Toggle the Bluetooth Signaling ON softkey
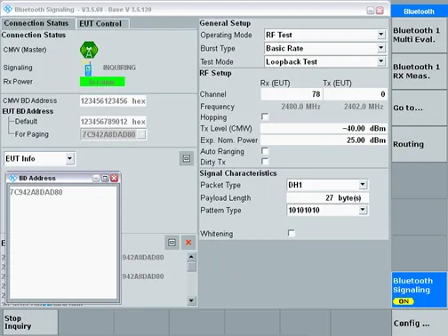The width and height of the screenshot is (448, 336). pyautogui.click(x=419, y=290)
